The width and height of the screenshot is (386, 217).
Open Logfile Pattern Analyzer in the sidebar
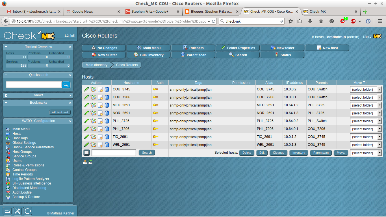pos(31,179)
